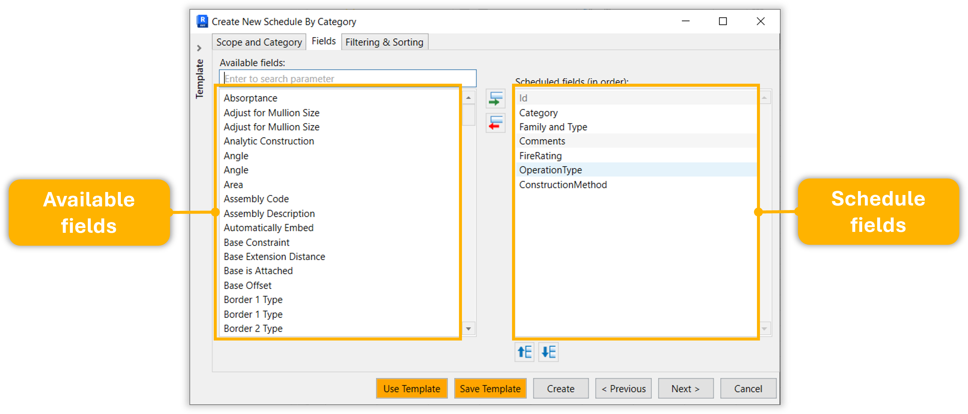The image size is (968, 414).
Task: Select the Fields tab
Action: [323, 41]
